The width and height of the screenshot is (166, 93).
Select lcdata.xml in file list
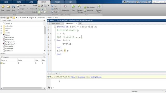9,49
